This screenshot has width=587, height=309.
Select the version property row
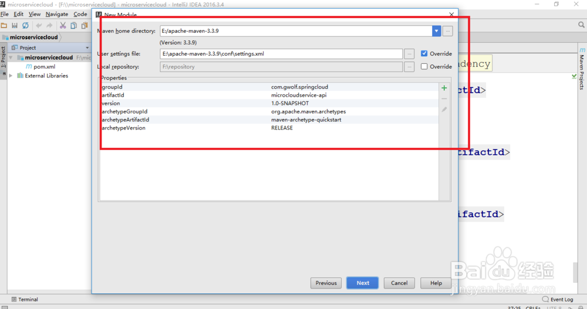[269, 103]
